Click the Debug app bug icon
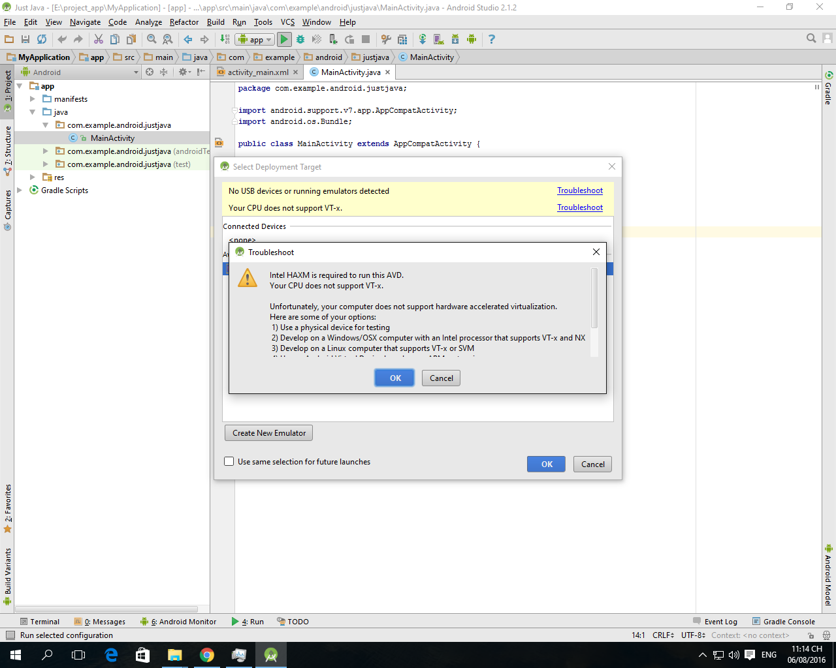836x668 pixels. tap(300, 39)
